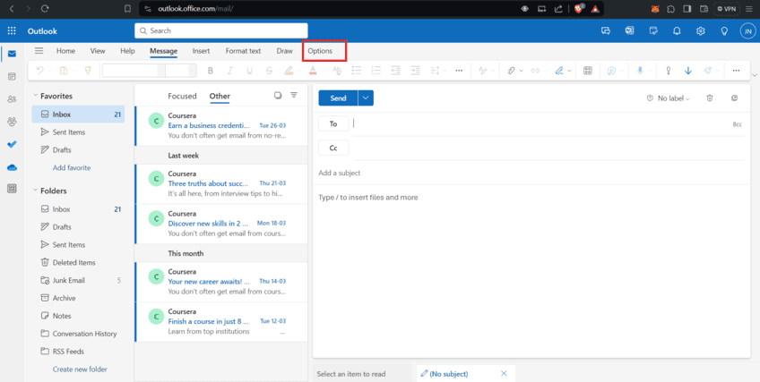Click the Sensitivity label icon

[708, 71]
